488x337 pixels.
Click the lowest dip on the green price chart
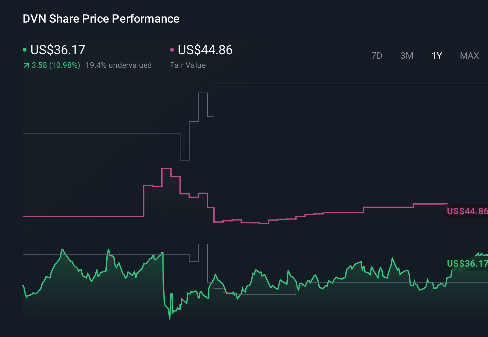(x=169, y=319)
